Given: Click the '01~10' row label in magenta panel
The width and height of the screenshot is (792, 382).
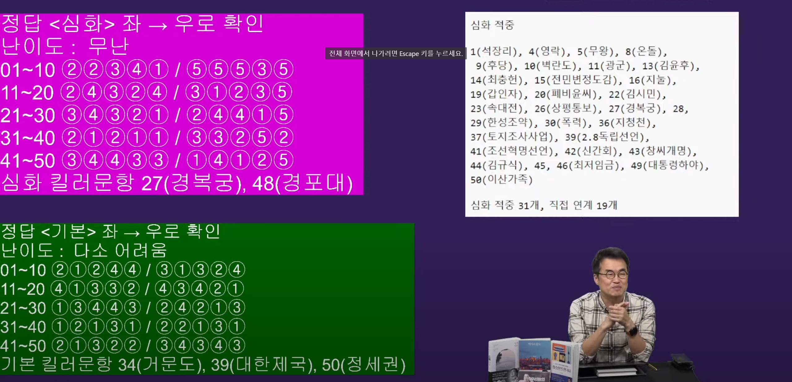Looking at the screenshot, I should [28, 70].
